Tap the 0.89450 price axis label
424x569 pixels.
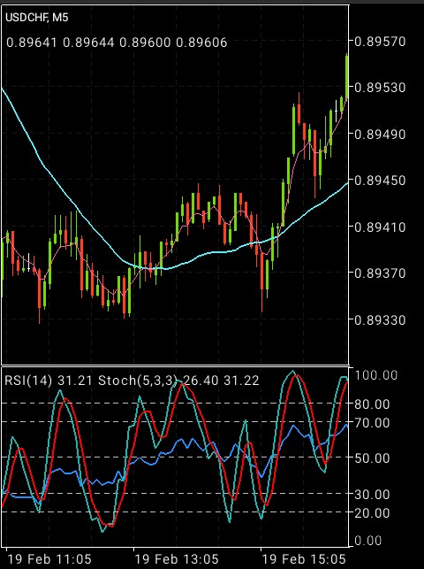[380, 180]
